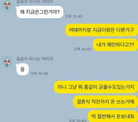Tap the top Apeach profile avatar
The width and height of the screenshot is (138, 122).
tap(7, 5)
